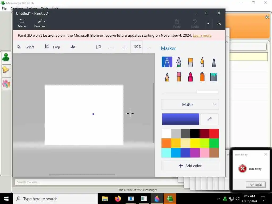272x204 pixels.
Task: Click the white drawing canvas
Action: coord(84,115)
